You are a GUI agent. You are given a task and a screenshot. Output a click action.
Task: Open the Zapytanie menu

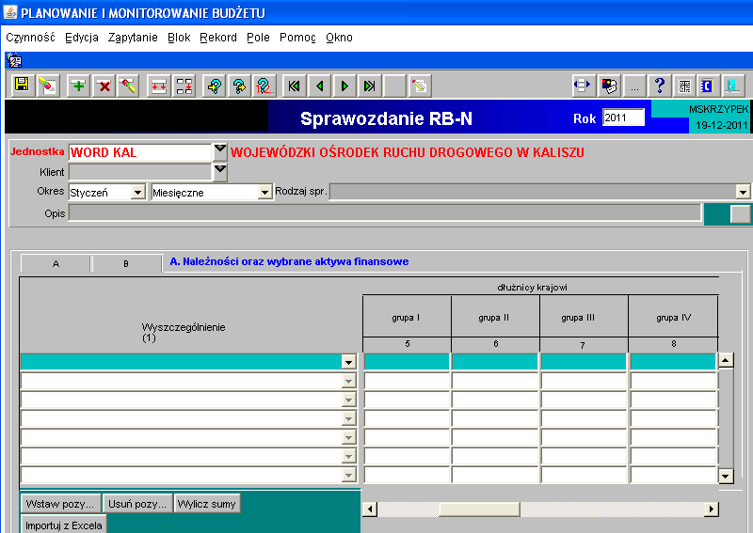point(133,38)
